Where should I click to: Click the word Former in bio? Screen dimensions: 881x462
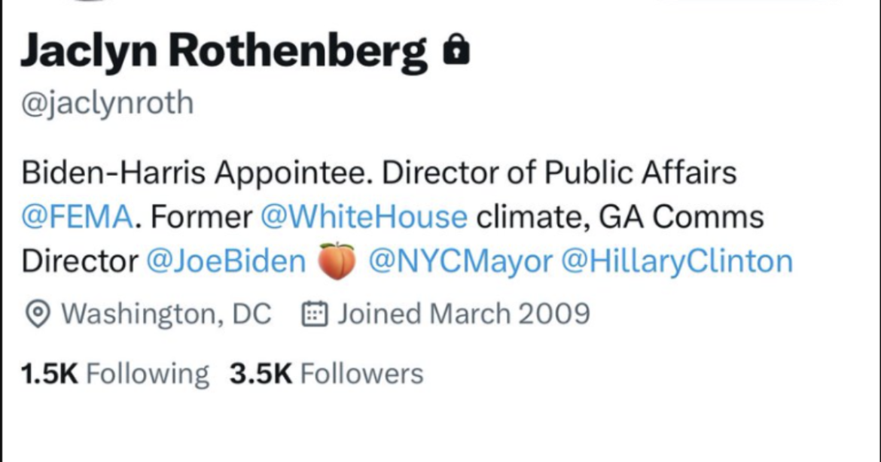click(202, 217)
